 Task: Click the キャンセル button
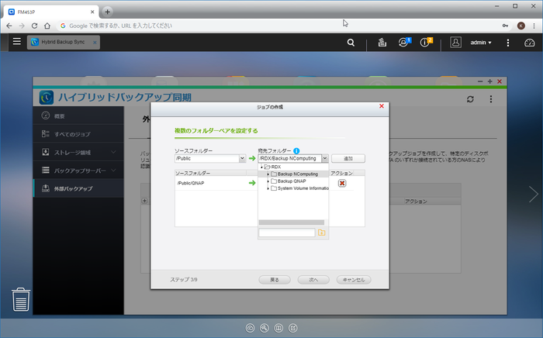click(x=354, y=280)
